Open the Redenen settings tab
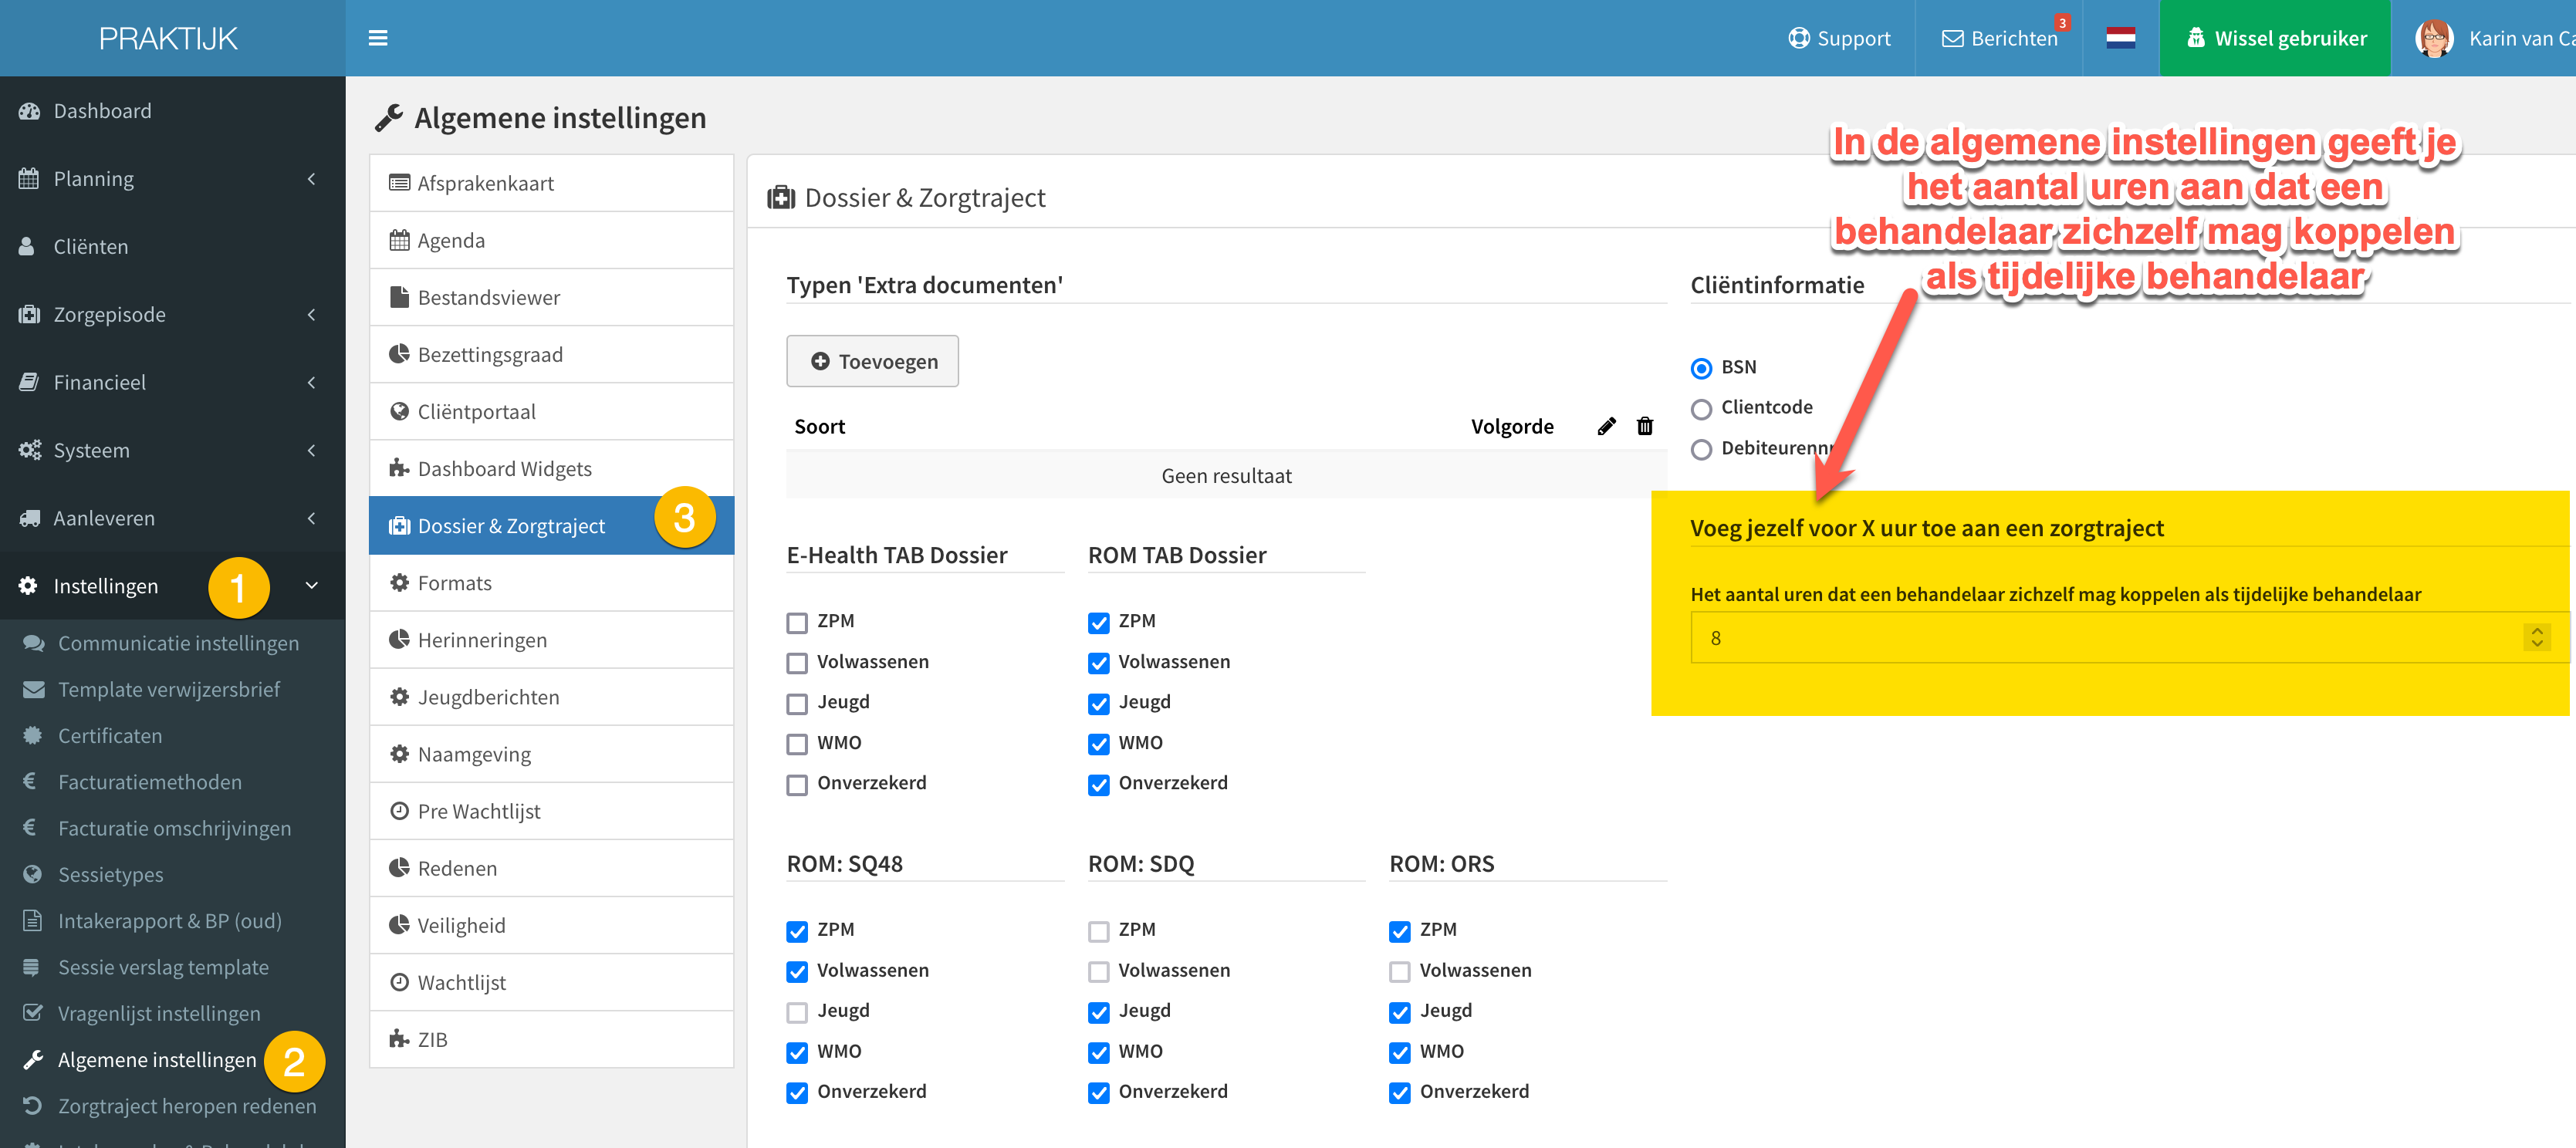This screenshot has width=2576, height=1148. click(551, 868)
